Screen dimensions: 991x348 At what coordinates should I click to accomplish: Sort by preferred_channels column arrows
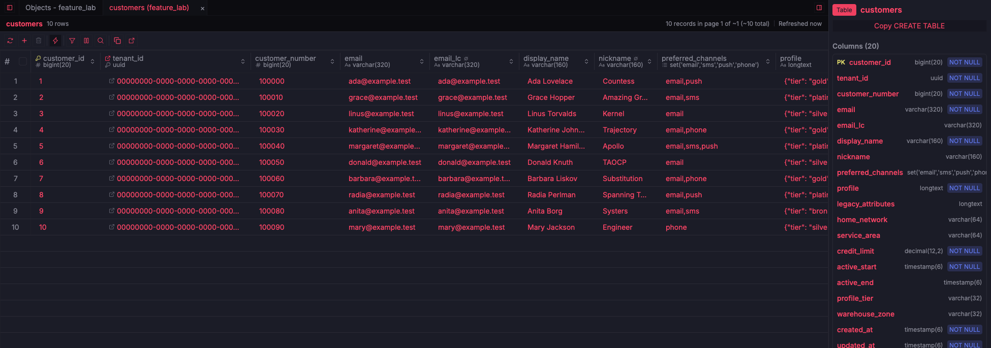pyautogui.click(x=768, y=61)
